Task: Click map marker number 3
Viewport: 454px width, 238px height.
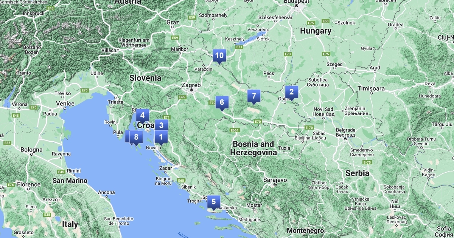Action: [x=161, y=125]
